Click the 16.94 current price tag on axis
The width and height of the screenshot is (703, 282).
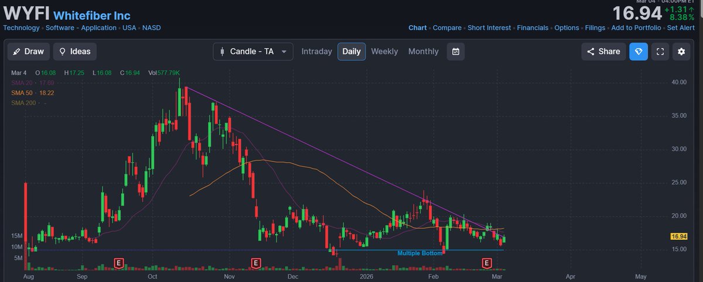point(680,236)
